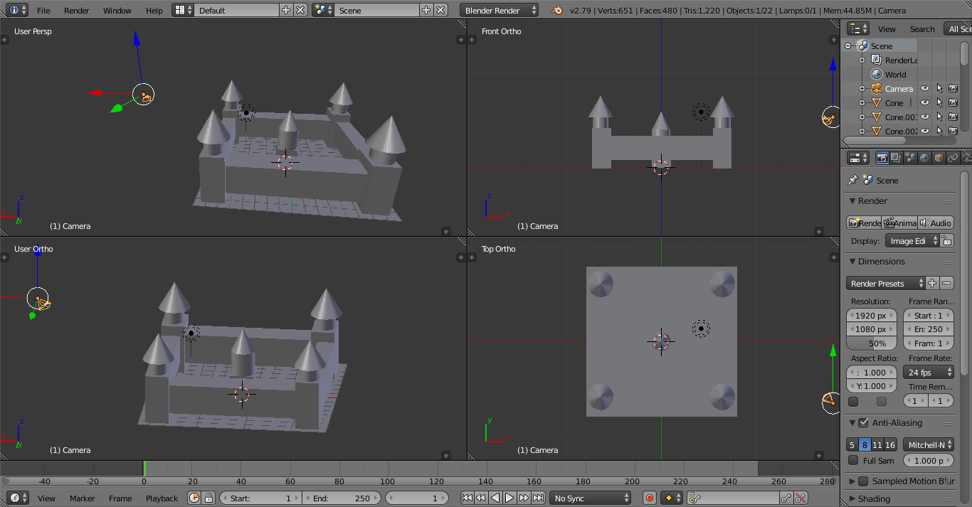This screenshot has width=972, height=507.
Task: Delete keyframe with the crossed key icon
Action: point(801,498)
